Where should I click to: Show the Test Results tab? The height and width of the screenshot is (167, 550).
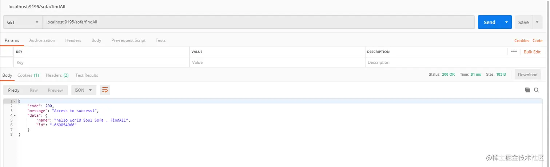(x=87, y=75)
